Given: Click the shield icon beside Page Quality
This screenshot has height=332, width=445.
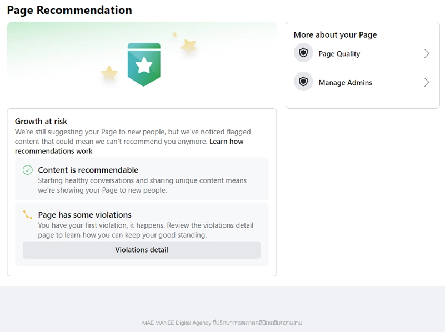Looking at the screenshot, I should click(303, 53).
